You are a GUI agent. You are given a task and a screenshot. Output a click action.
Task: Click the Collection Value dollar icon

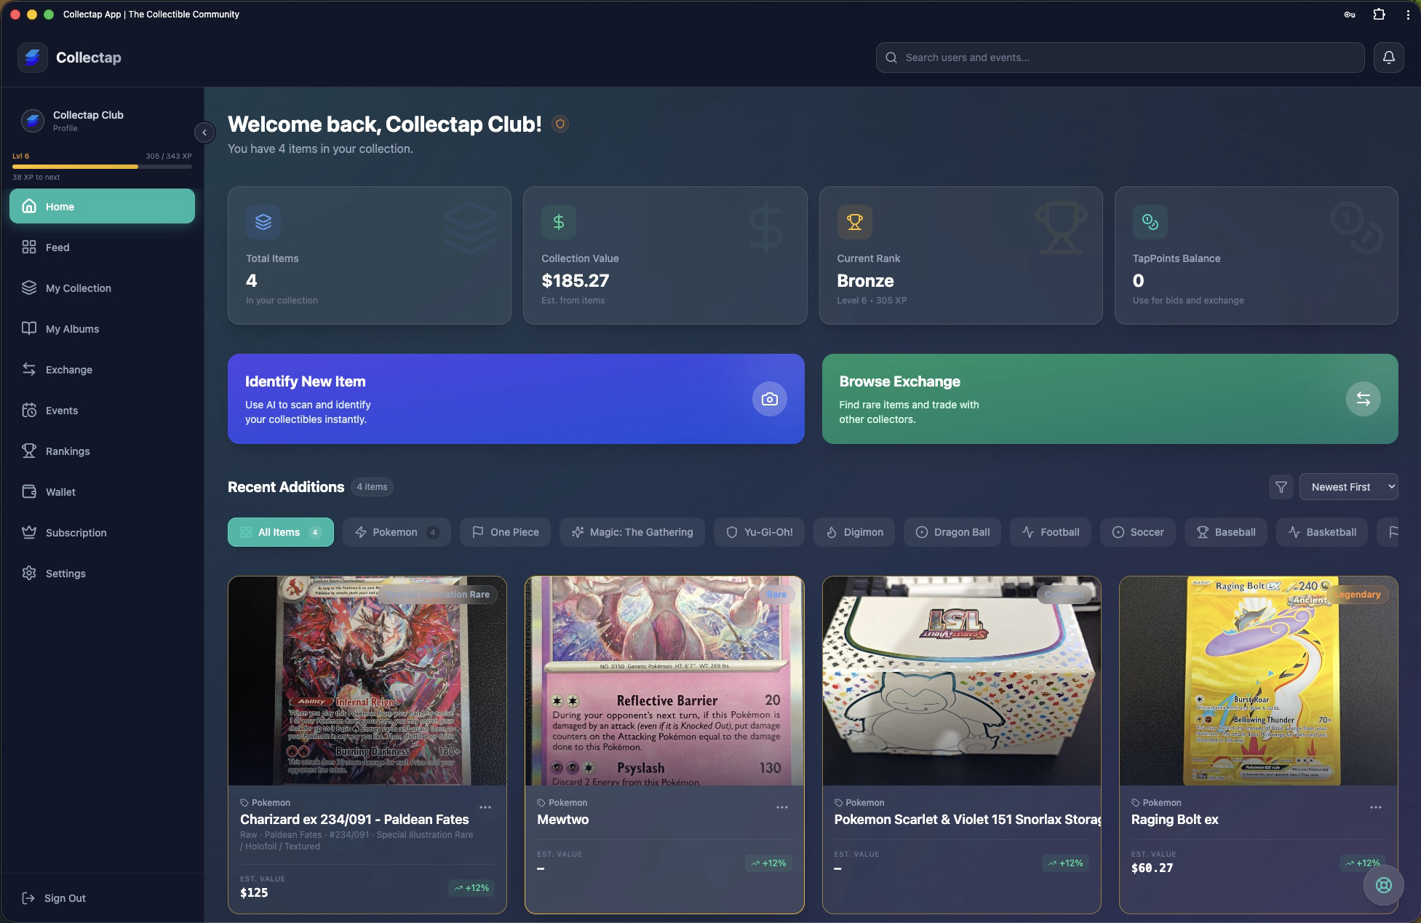[559, 222]
